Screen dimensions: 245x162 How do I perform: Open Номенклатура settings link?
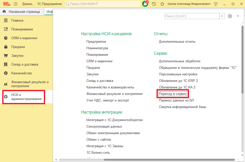(x=97, y=48)
